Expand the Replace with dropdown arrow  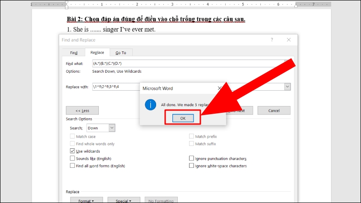pos(287,87)
